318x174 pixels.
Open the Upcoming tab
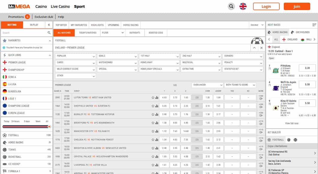point(113,25)
